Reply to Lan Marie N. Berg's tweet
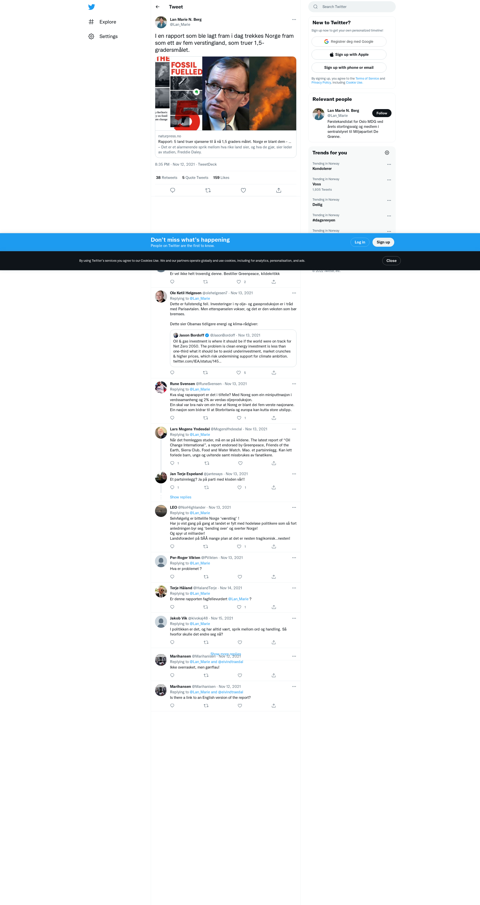Viewport: 480px width, 905px height. (x=172, y=190)
